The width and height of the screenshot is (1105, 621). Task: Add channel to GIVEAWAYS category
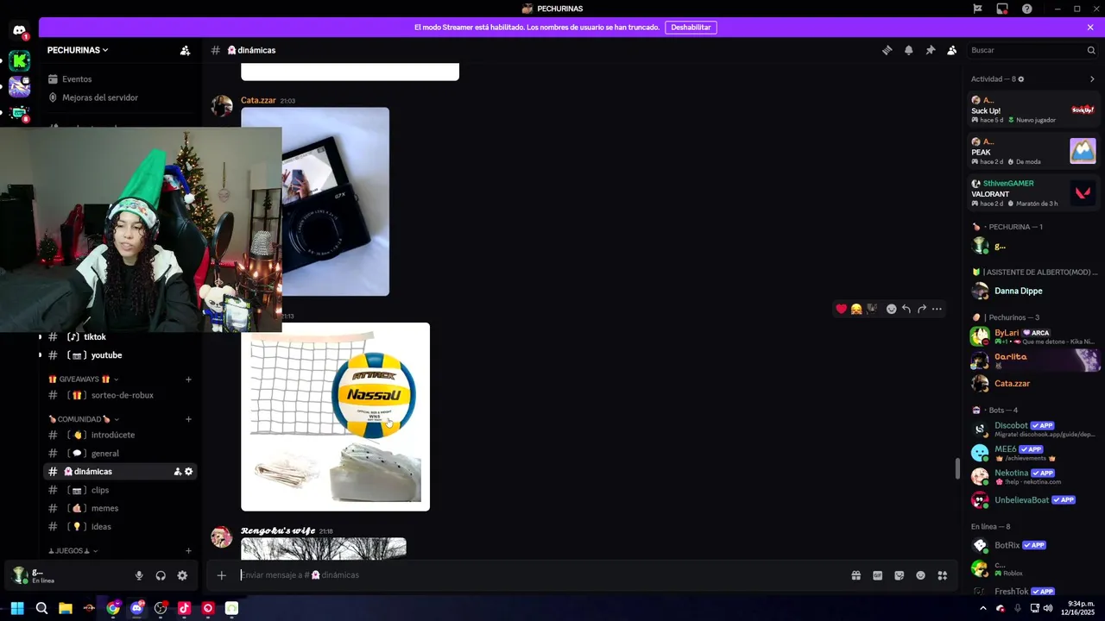[188, 379]
